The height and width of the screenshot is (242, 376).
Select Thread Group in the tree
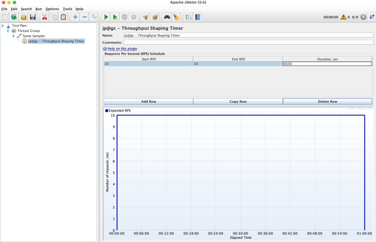tap(29, 31)
